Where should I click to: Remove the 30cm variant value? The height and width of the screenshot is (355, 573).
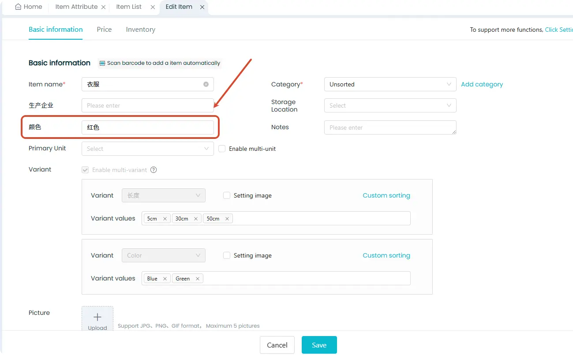tap(195, 219)
